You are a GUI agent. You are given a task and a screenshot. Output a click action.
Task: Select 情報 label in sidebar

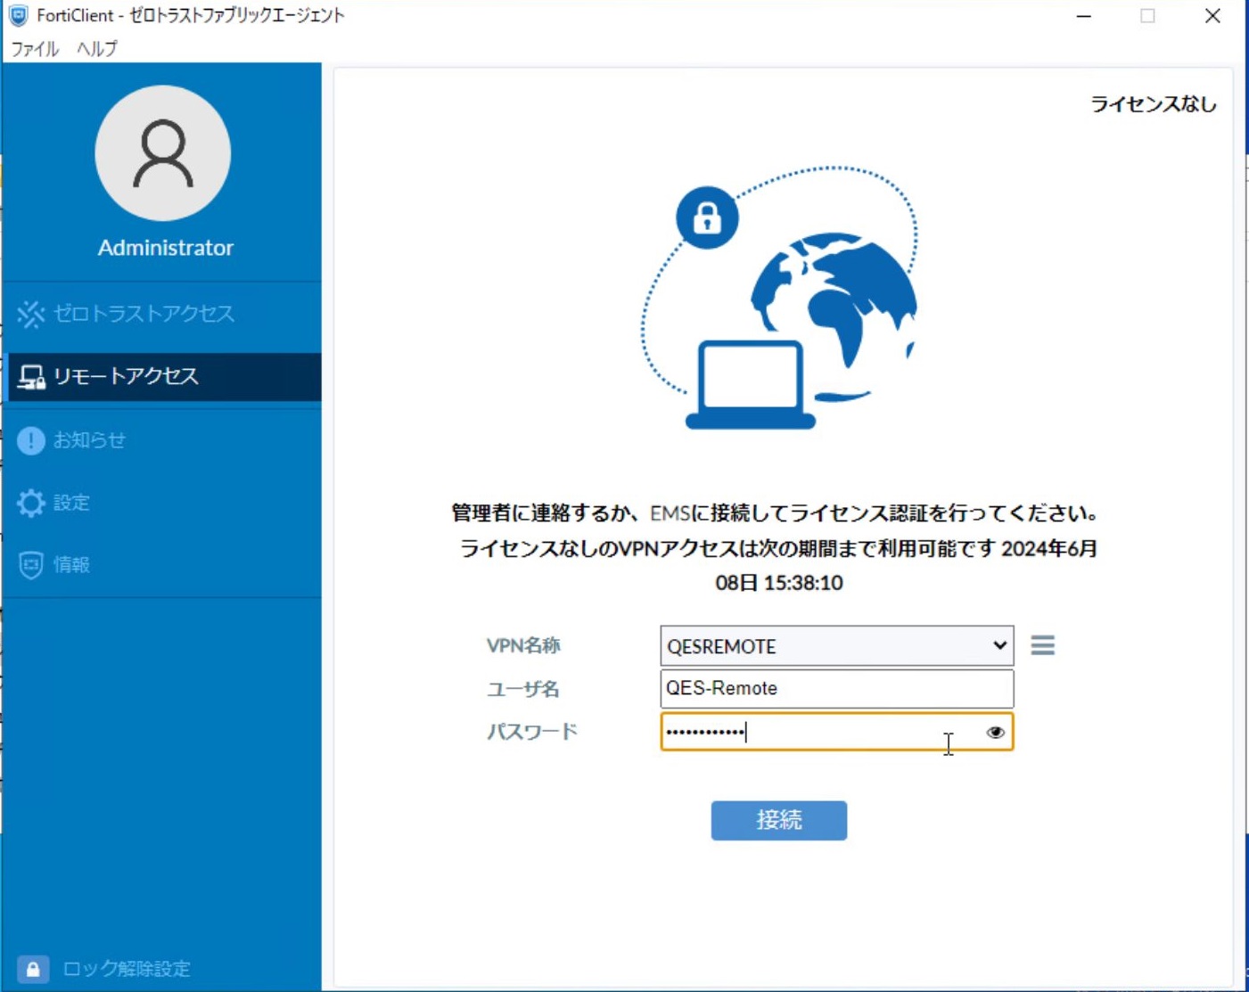71,565
